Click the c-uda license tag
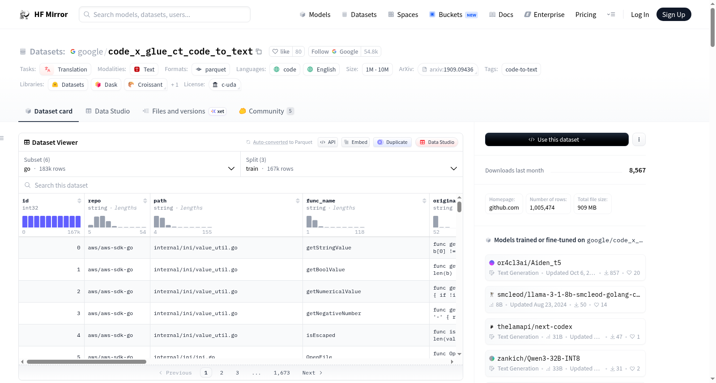Image resolution: width=716 pixels, height=383 pixels. pos(225,84)
